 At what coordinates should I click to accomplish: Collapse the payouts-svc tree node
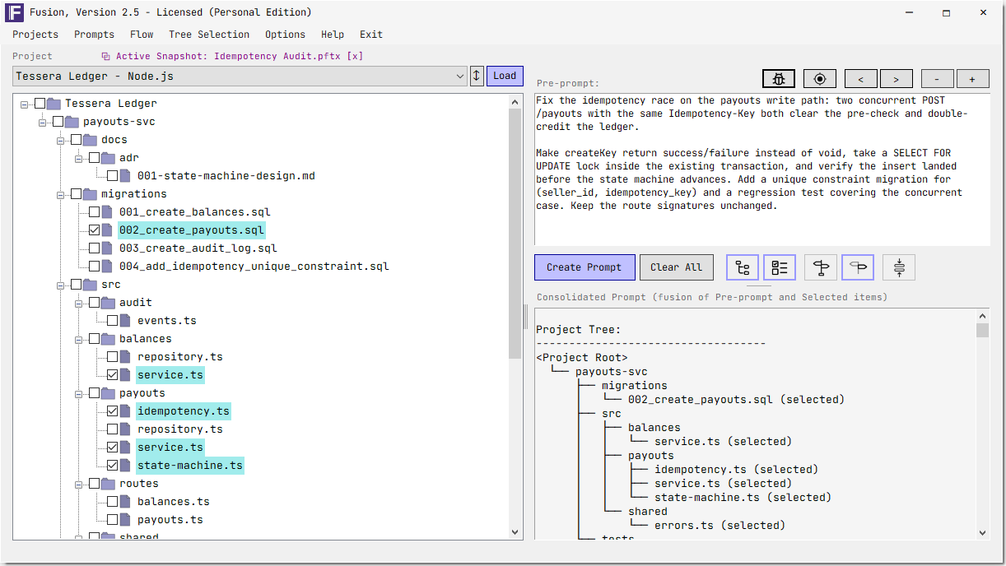click(x=43, y=123)
